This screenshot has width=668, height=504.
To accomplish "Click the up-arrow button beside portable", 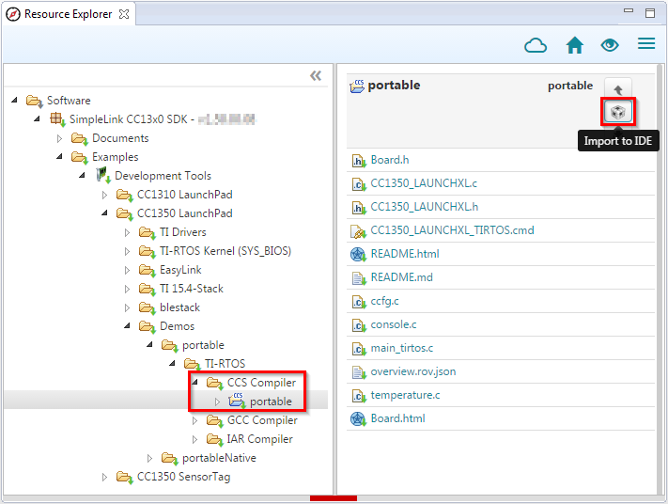I will 617,89.
